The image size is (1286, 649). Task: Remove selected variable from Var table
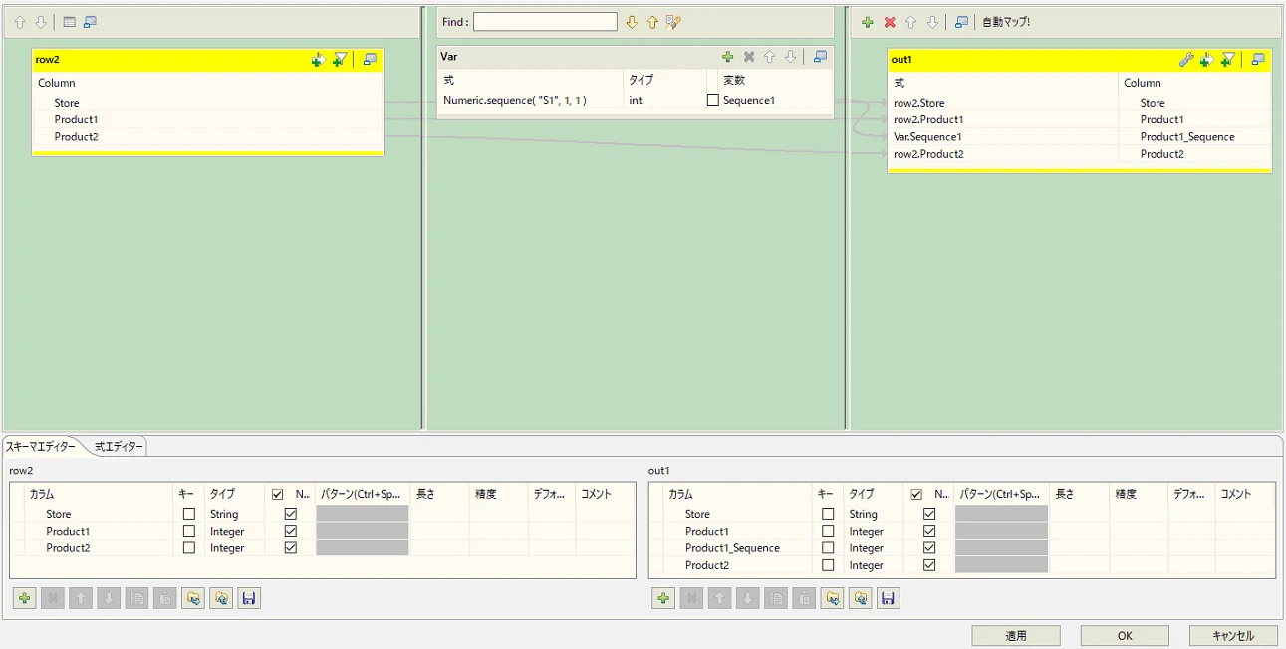click(749, 57)
